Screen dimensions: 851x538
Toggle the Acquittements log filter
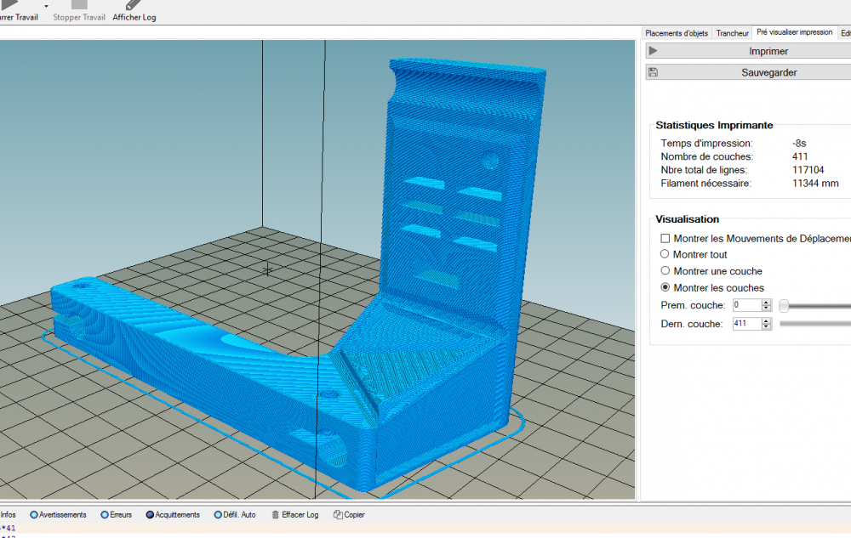click(151, 514)
